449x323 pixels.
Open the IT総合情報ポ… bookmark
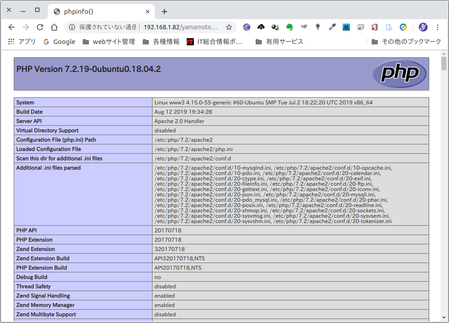click(214, 42)
